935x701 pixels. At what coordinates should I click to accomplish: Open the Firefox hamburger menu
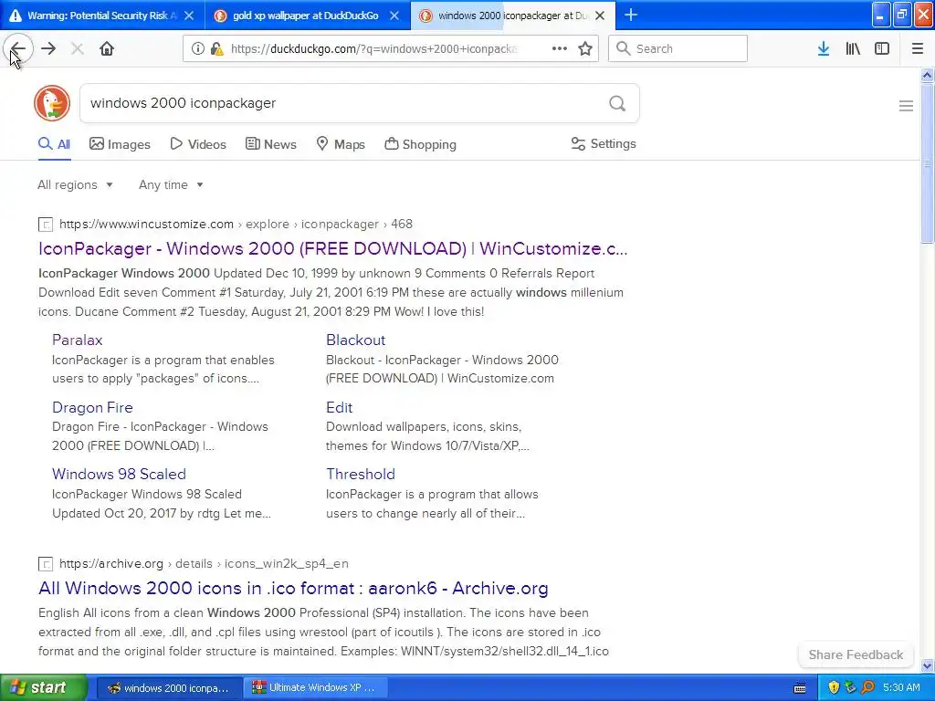pos(918,49)
